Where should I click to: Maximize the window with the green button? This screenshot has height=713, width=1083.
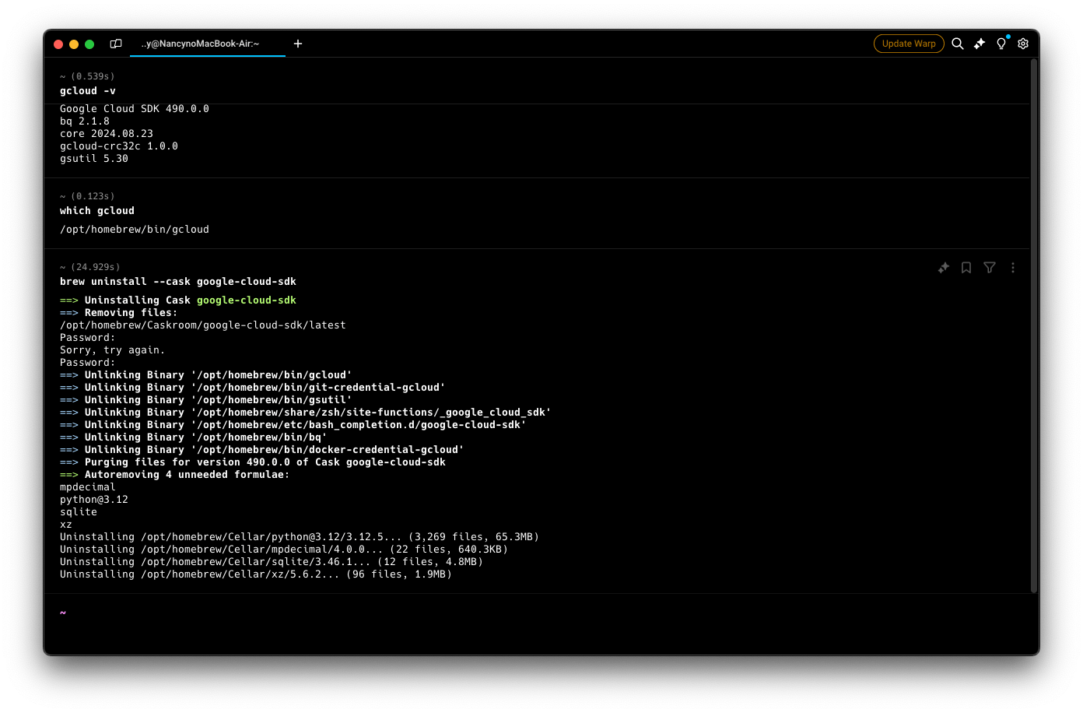pos(89,44)
